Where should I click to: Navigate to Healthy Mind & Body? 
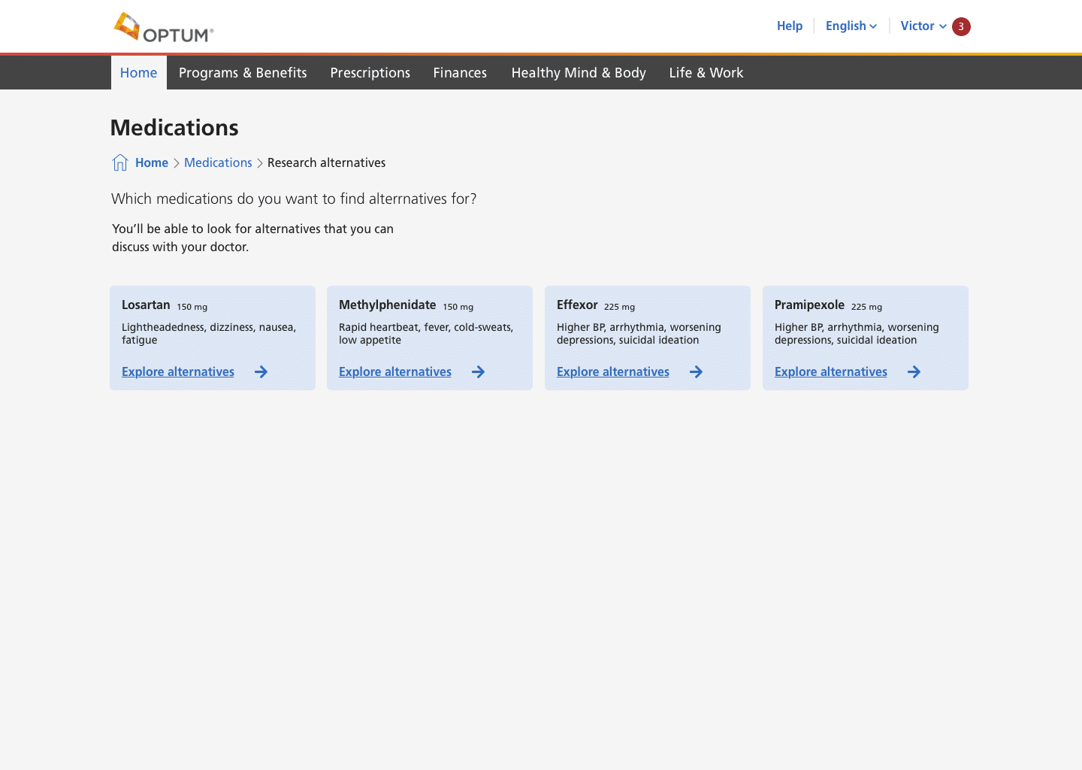tap(579, 73)
